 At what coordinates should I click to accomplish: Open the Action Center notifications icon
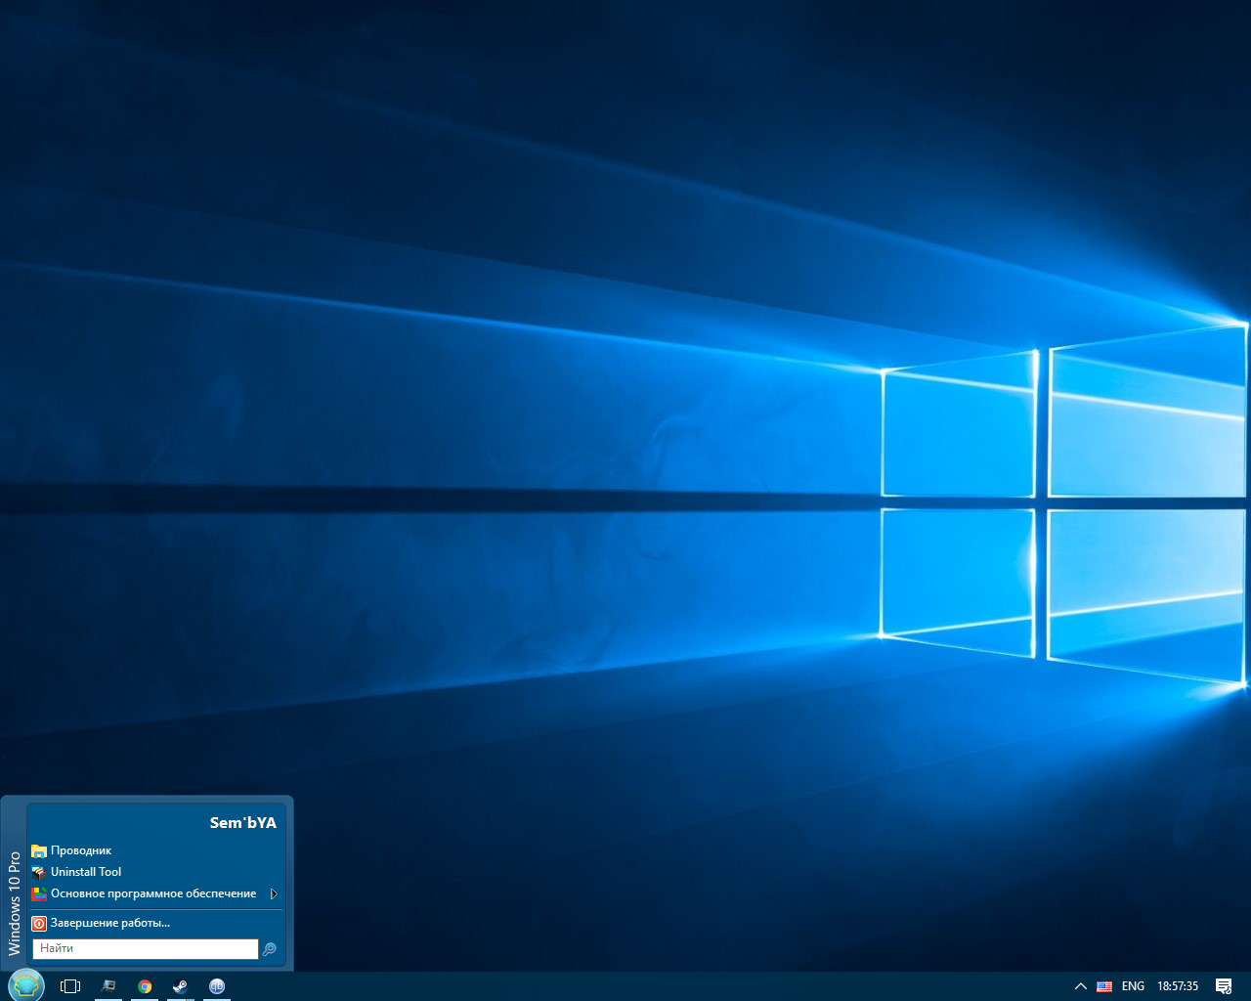(1224, 986)
